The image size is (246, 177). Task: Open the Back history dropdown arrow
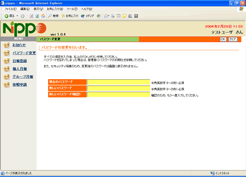[x=17, y=16]
